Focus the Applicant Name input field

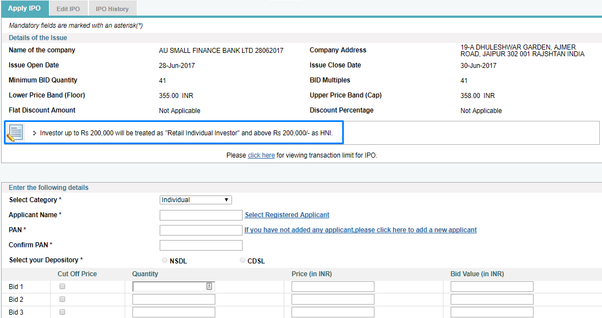coord(201,215)
